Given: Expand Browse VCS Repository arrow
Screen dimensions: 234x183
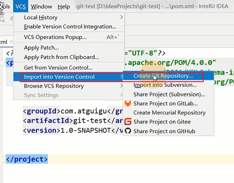Looking at the screenshot, I should (x=121, y=86).
